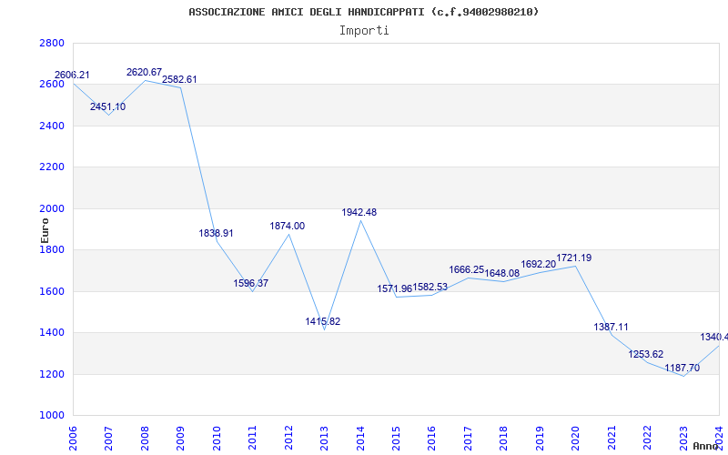Click y-axis tick 1200

click(x=52, y=374)
